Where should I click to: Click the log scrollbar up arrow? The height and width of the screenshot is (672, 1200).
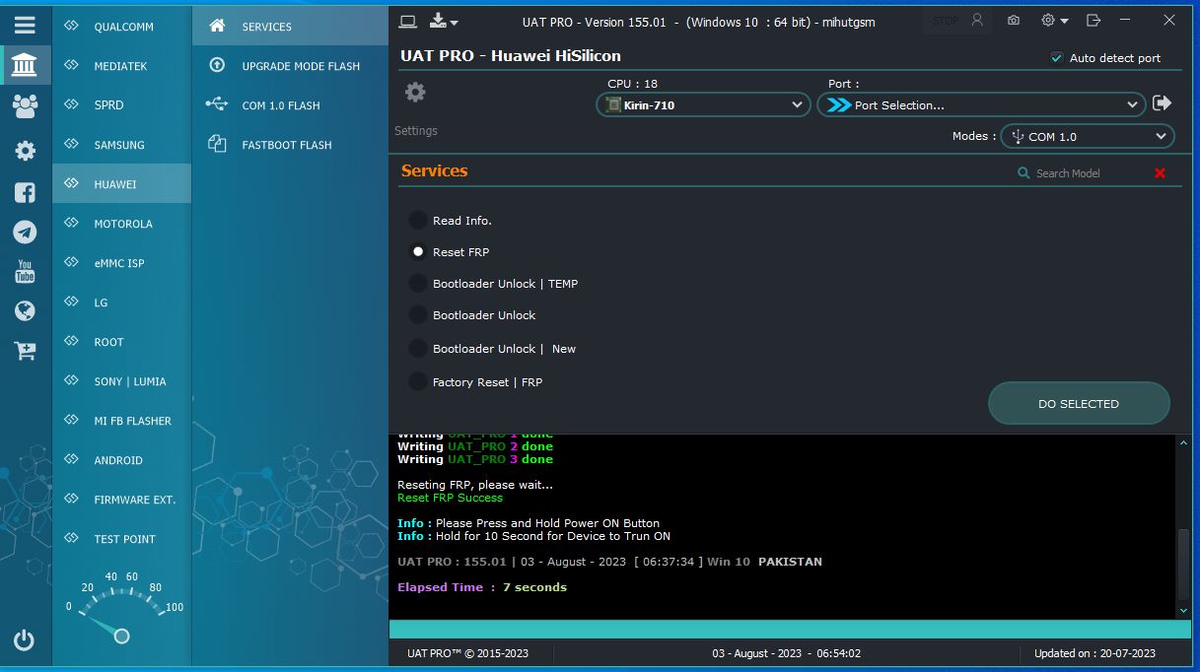point(1185,443)
